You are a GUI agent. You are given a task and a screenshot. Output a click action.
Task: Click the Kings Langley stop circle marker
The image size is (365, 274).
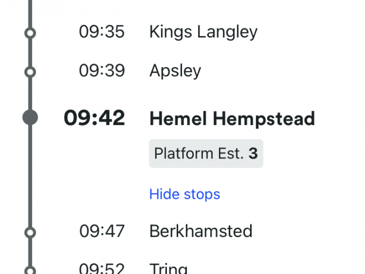[31, 33]
